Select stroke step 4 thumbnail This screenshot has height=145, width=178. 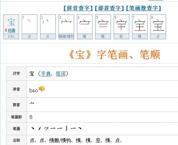point(85,27)
